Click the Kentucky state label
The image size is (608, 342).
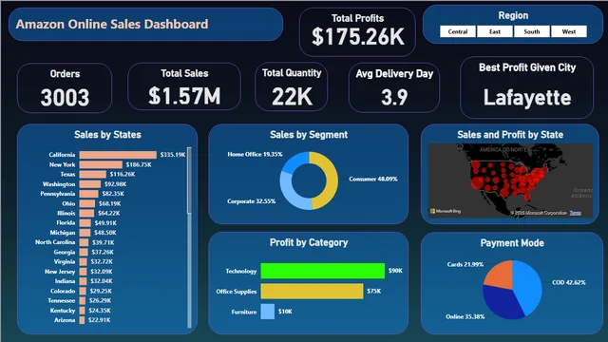[63, 311]
